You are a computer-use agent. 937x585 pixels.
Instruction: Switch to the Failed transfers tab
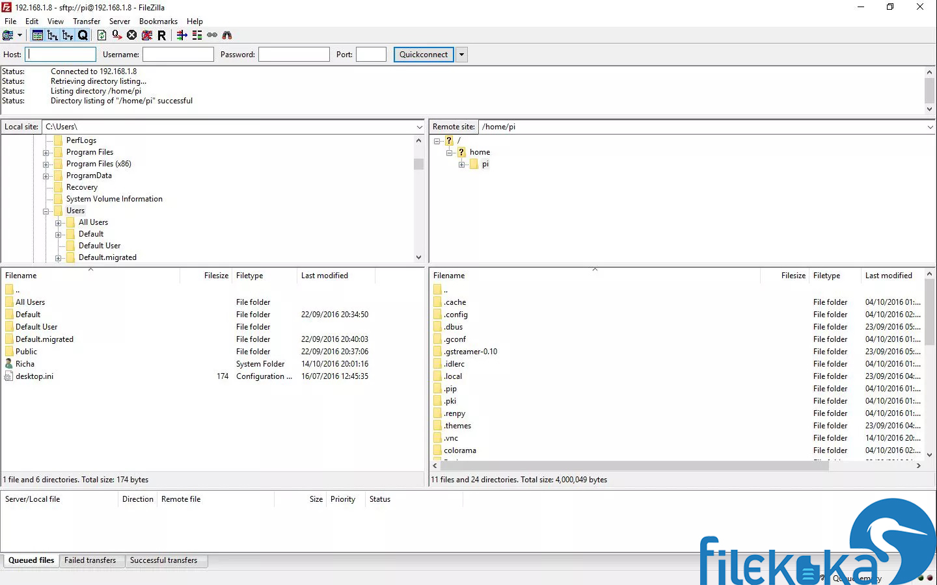click(90, 560)
